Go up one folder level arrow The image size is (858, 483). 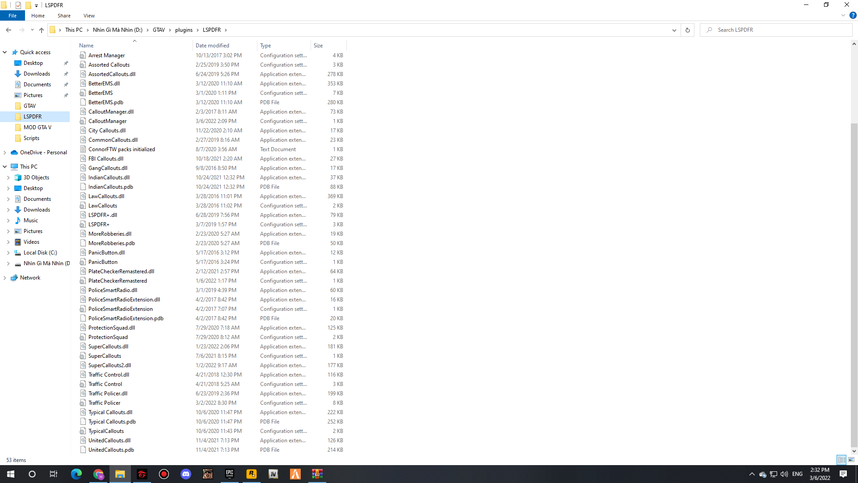(x=42, y=30)
